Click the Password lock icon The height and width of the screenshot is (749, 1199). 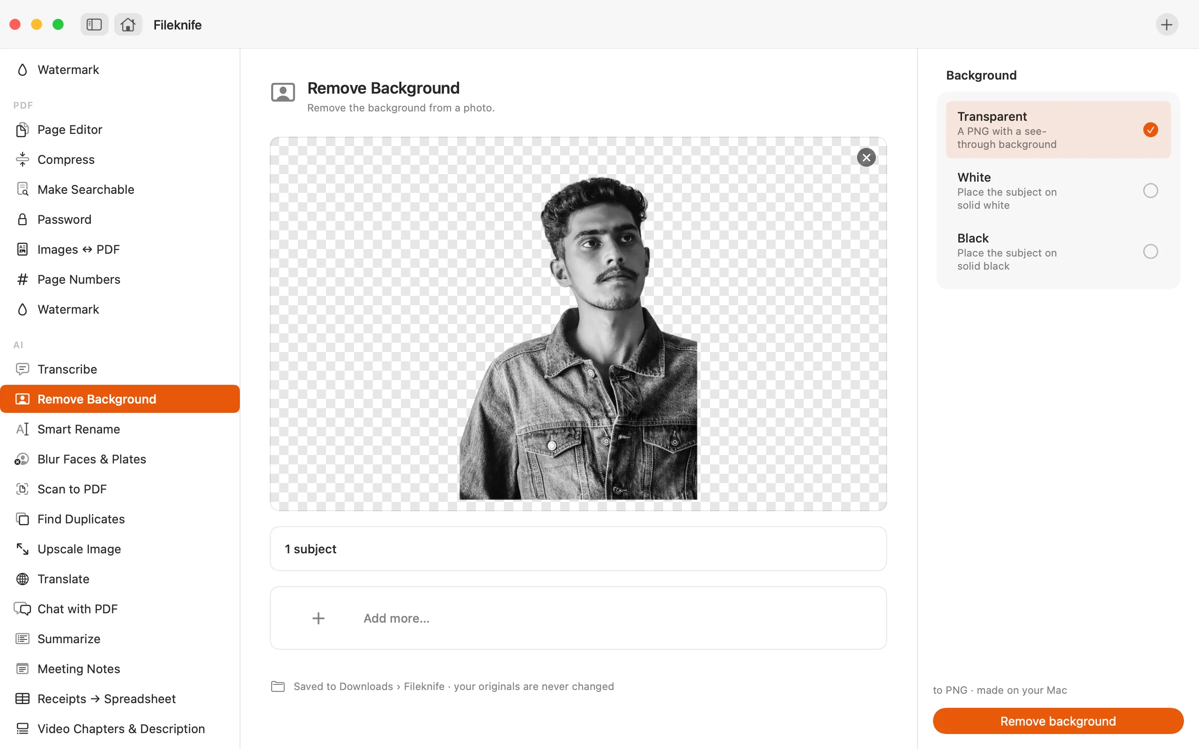(22, 220)
